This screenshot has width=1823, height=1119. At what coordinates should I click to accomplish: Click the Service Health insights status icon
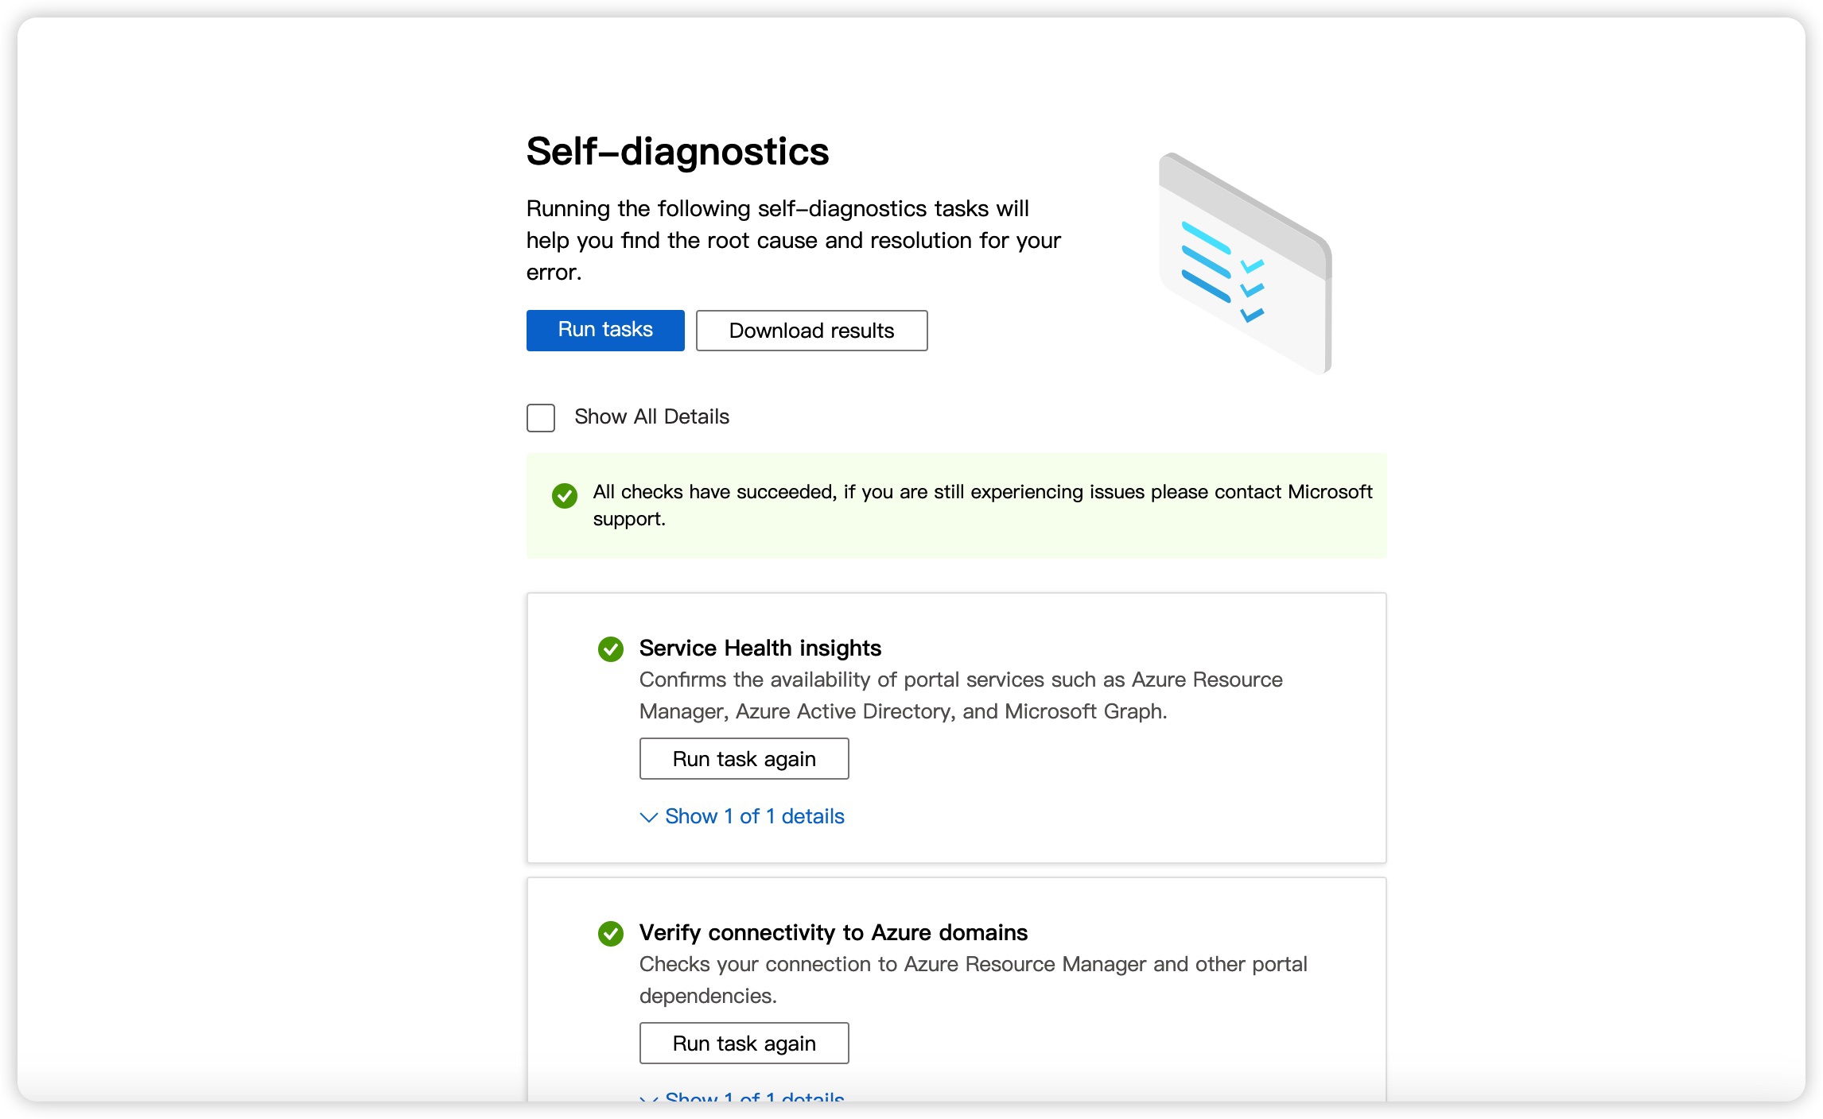[x=612, y=649]
